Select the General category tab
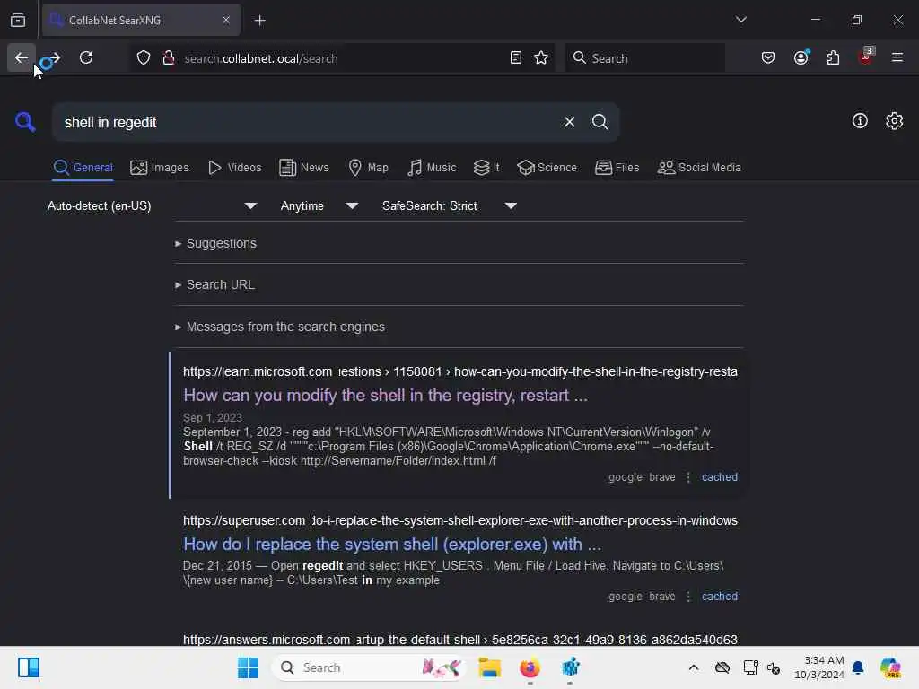This screenshot has width=919, height=689. (x=83, y=168)
